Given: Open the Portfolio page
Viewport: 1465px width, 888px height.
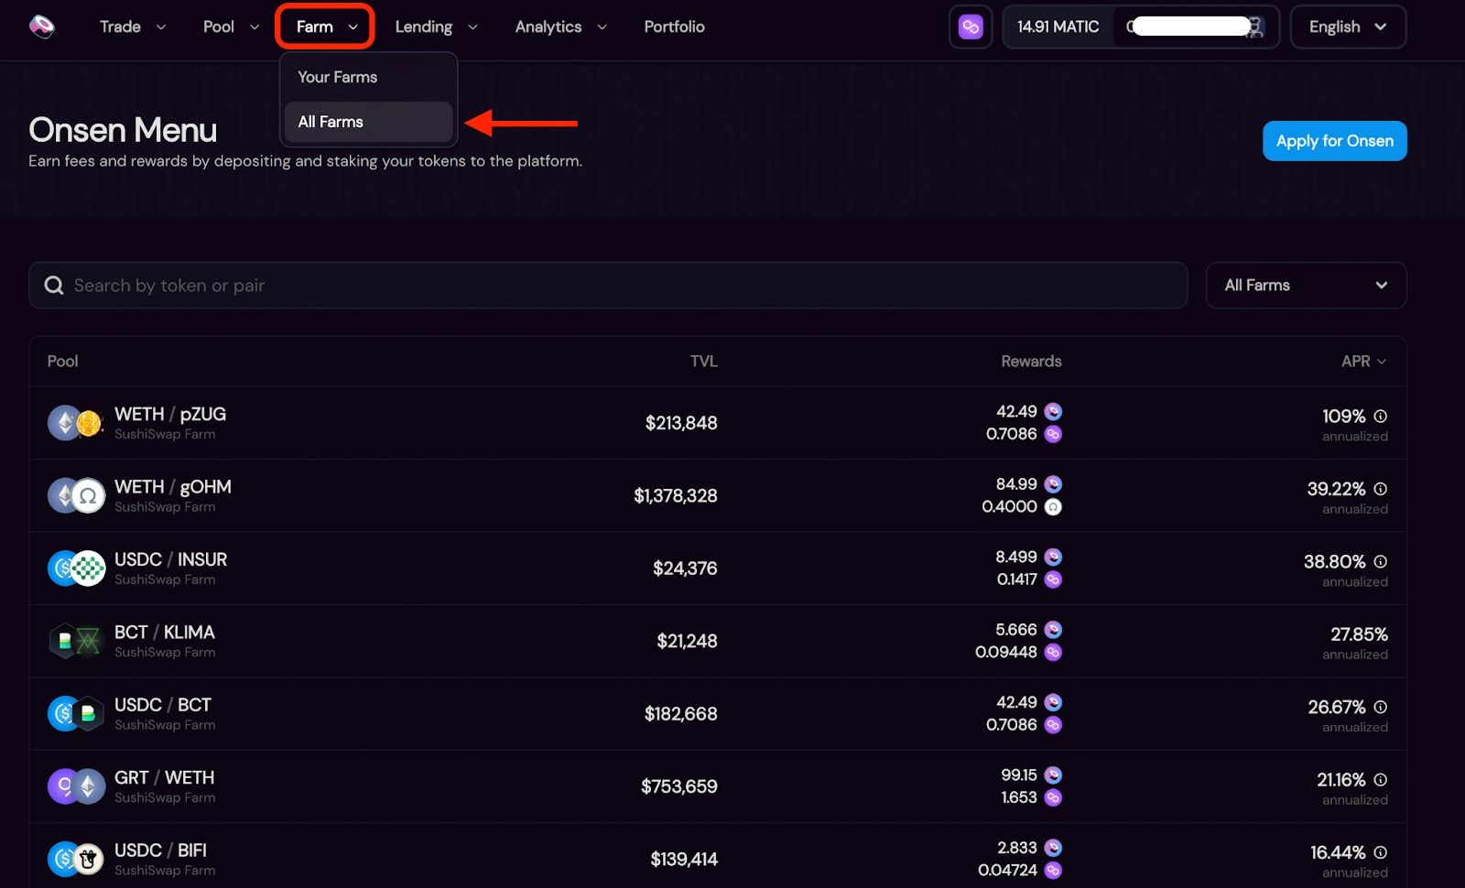Looking at the screenshot, I should tap(674, 27).
